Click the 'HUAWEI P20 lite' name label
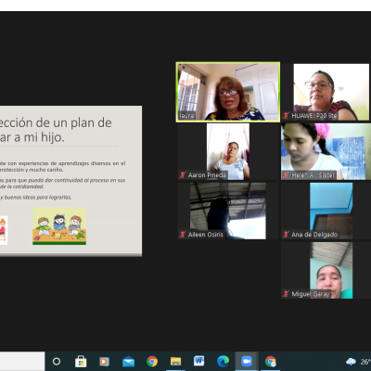371x371 pixels. point(314,116)
